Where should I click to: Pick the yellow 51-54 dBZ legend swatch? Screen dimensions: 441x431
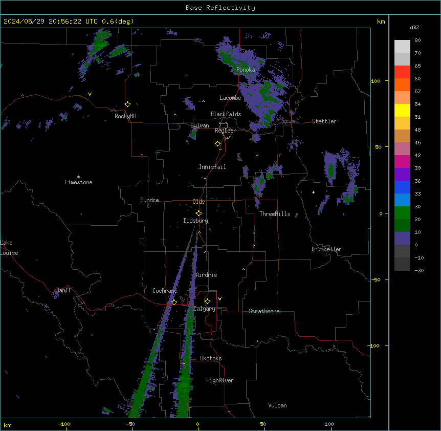coord(402,110)
